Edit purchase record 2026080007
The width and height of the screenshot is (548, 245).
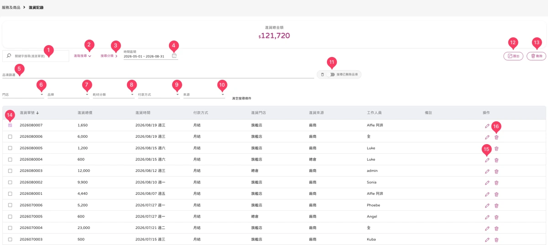click(487, 125)
